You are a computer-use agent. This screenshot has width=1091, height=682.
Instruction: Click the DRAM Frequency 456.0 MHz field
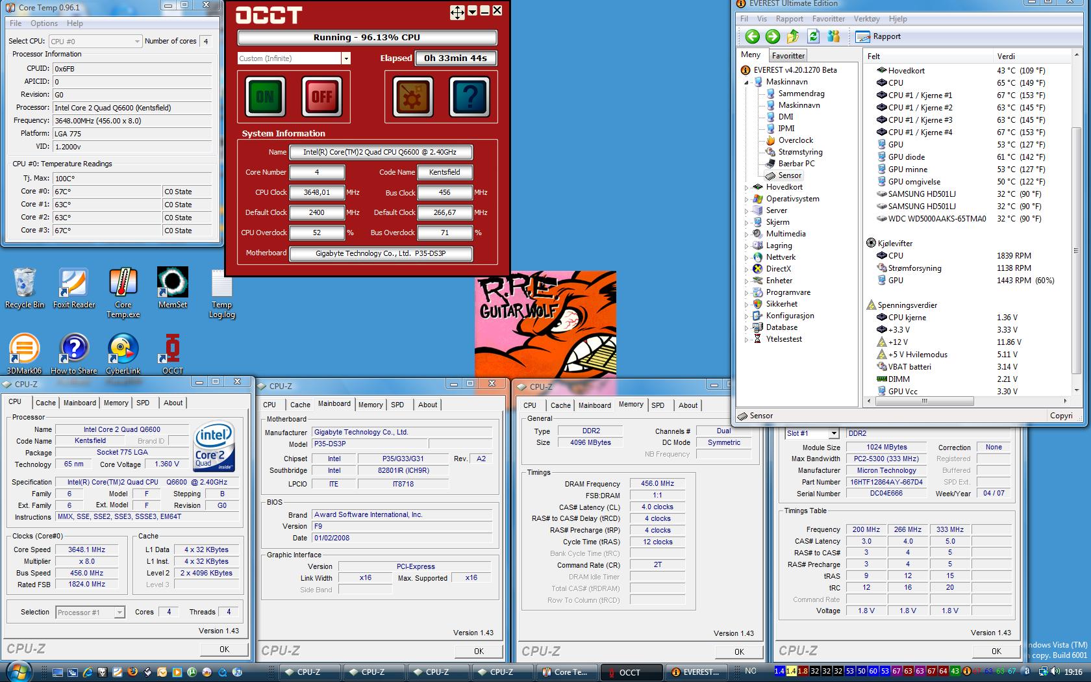click(657, 483)
